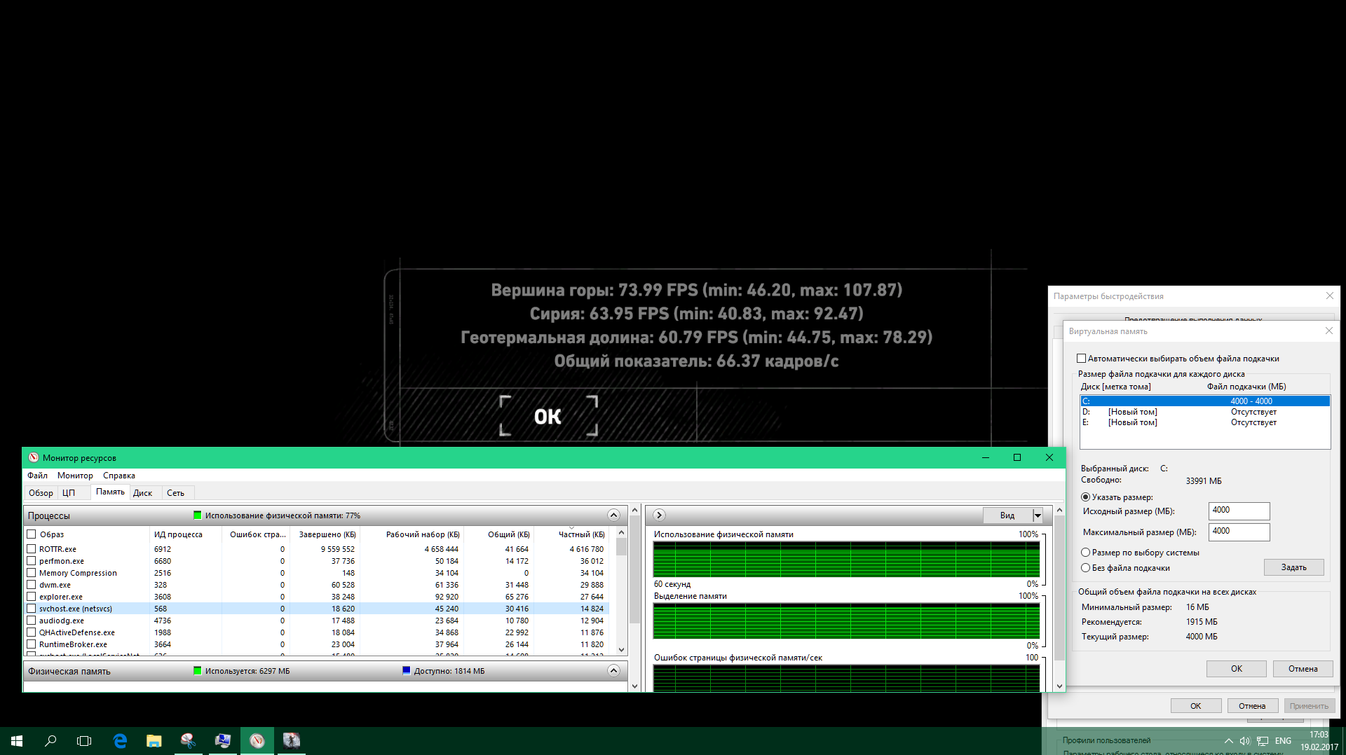The width and height of the screenshot is (1346, 755).
Task: Collapse the Физическая память section
Action: [x=613, y=671]
